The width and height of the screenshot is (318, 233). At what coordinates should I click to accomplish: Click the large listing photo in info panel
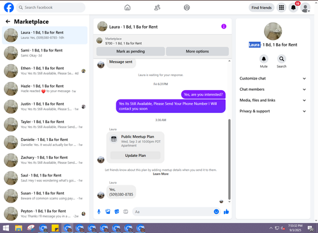(x=273, y=31)
